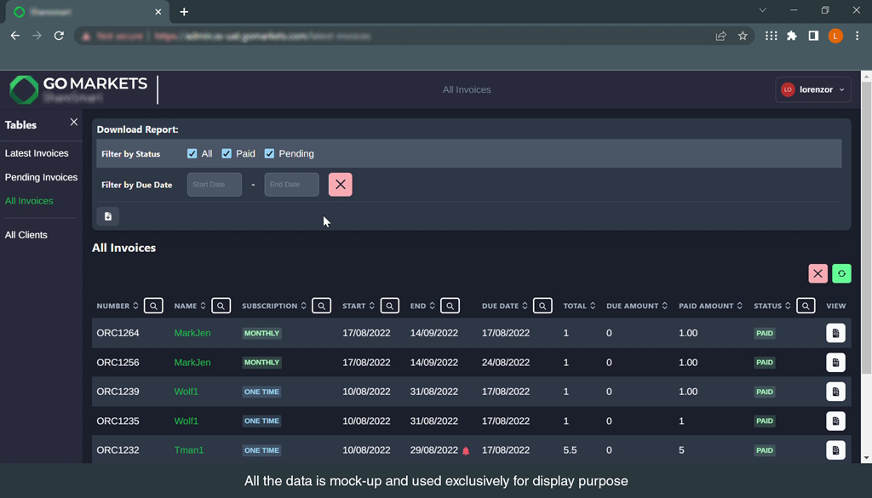
Task: Sort the table by Name
Action: pos(203,306)
